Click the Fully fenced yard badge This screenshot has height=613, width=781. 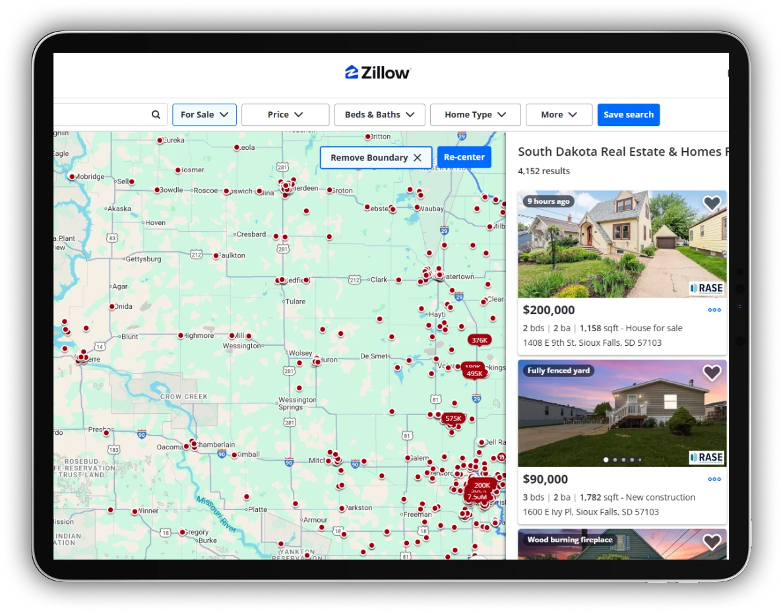(558, 371)
